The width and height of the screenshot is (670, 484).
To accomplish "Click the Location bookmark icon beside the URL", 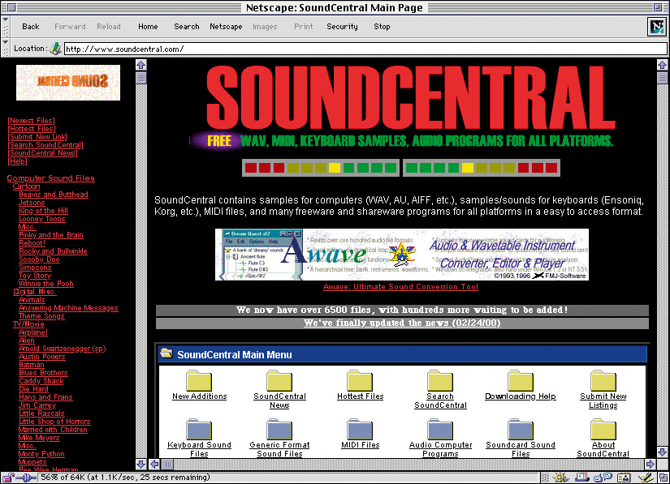I will (55, 49).
